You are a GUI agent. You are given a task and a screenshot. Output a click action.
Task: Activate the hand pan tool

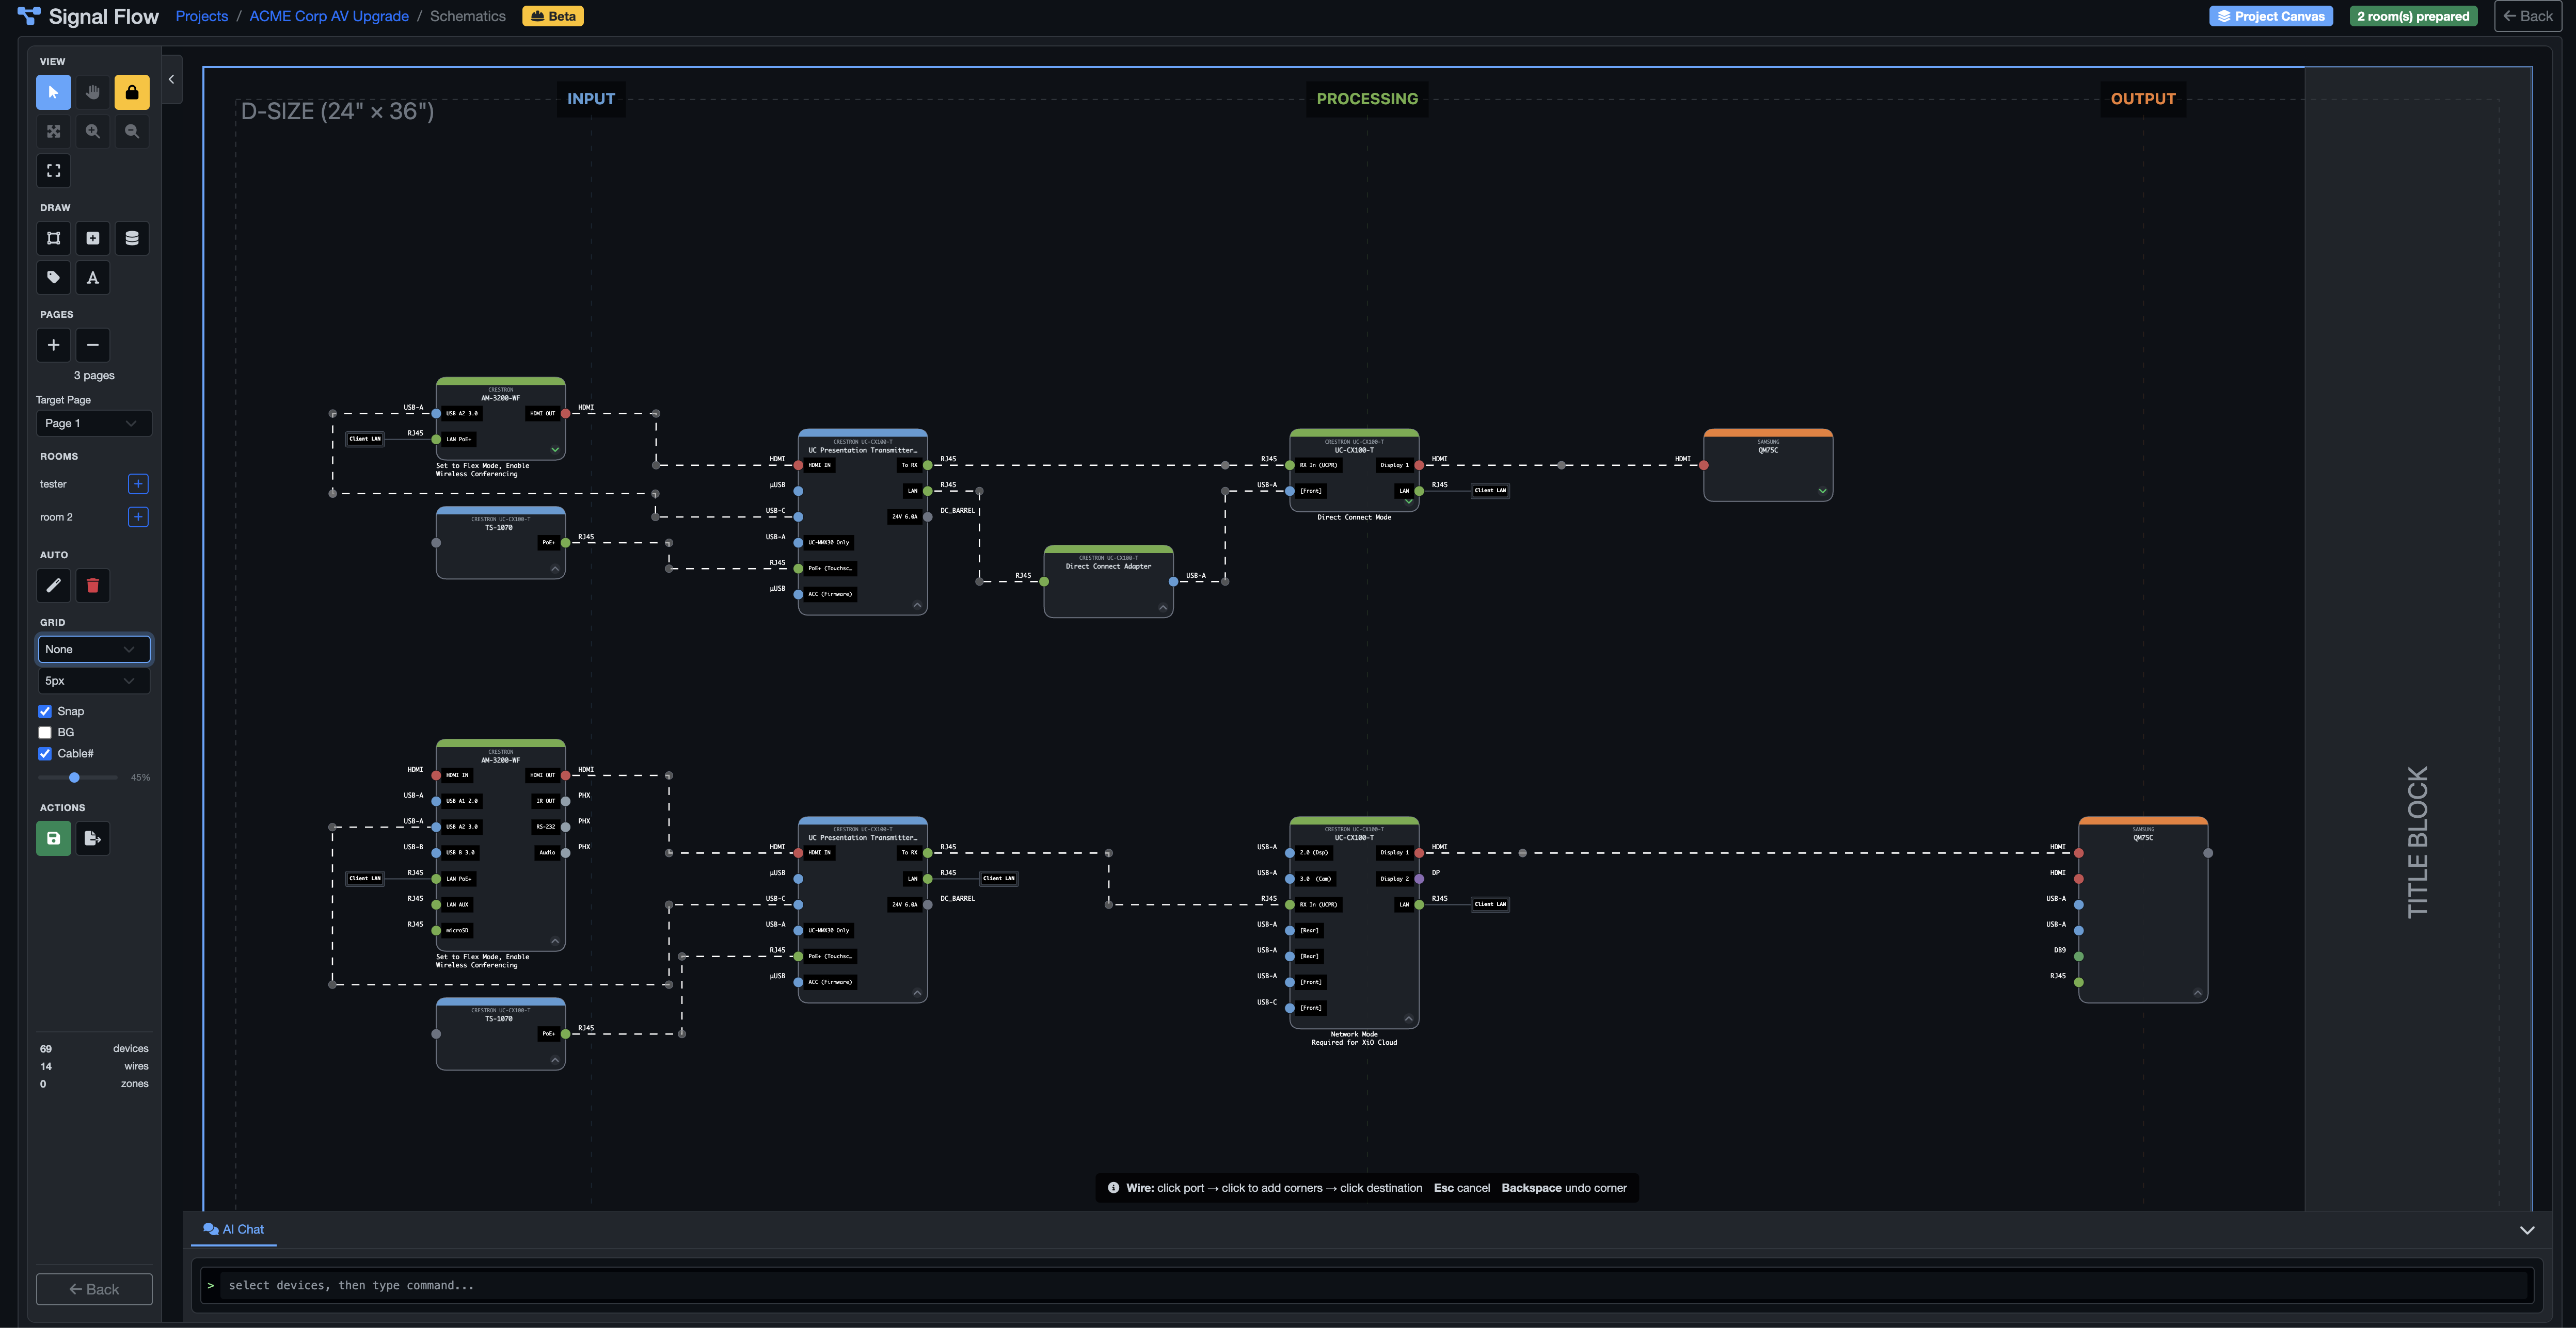click(93, 92)
